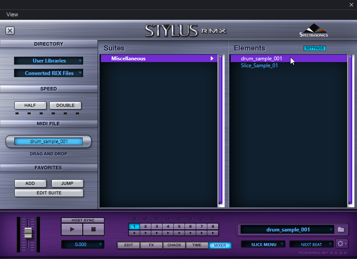The image size is (357, 259).
Task: Click the master volume fader
Action: pyautogui.click(x=28, y=233)
